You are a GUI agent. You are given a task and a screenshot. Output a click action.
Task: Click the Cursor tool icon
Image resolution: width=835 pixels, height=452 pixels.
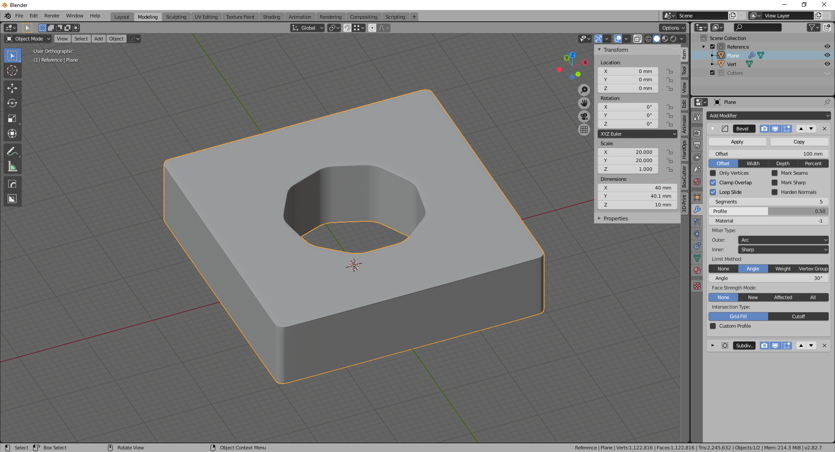pyautogui.click(x=12, y=70)
